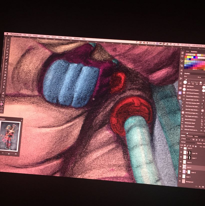Screen dimensions: 205x206
Task: Pick the Brush tool in toolbar
Action: 6,60
